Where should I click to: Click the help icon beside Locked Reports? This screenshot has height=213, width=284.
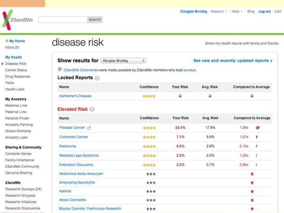click(97, 78)
